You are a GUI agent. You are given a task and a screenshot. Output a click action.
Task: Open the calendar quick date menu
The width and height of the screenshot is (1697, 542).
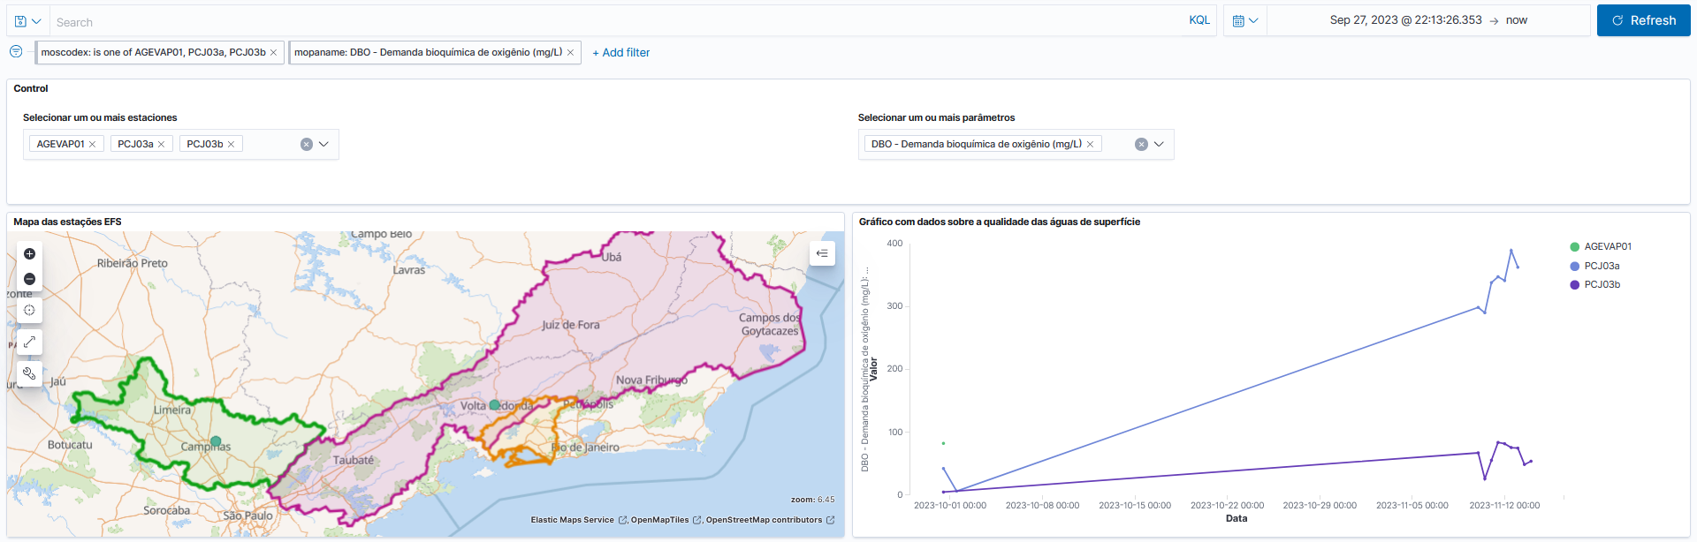[x=1244, y=21]
